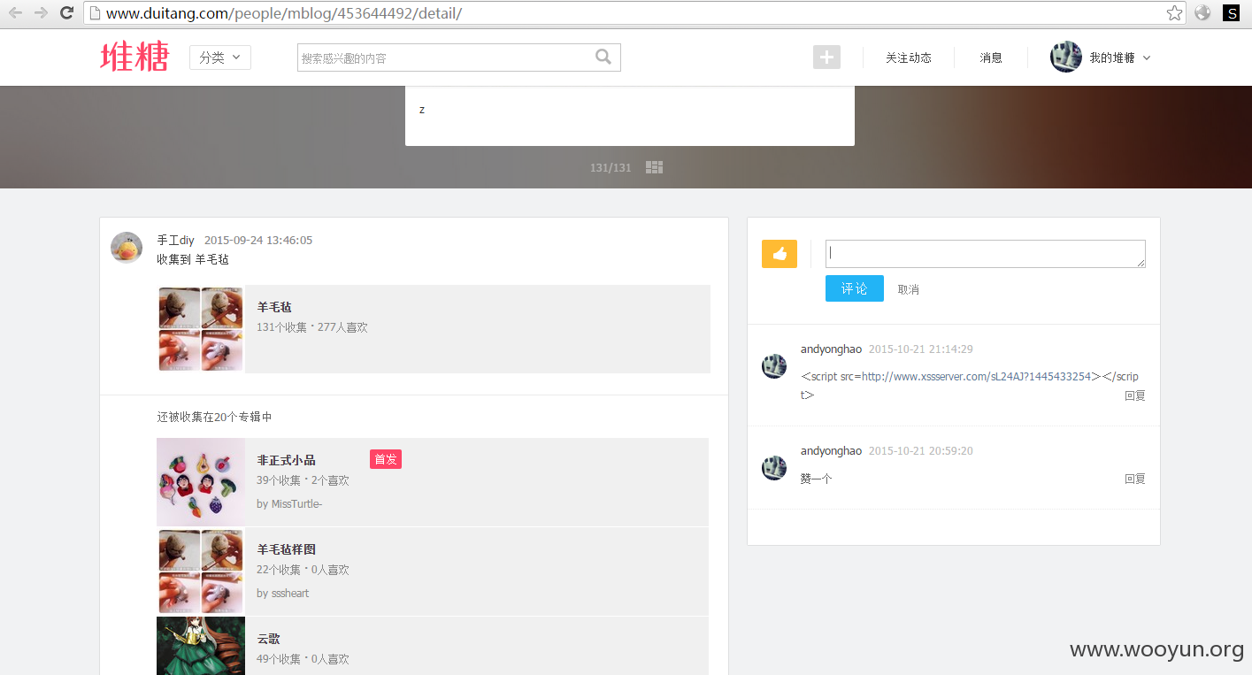Click the comment text area
The height and width of the screenshot is (675, 1252).
click(x=986, y=254)
